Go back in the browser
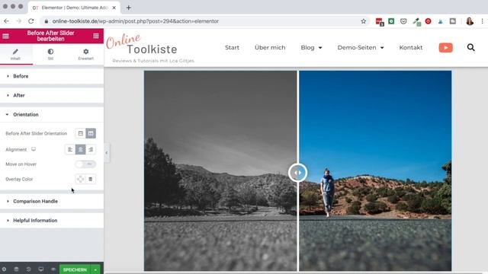This screenshot has height=274, width=488. point(7,21)
